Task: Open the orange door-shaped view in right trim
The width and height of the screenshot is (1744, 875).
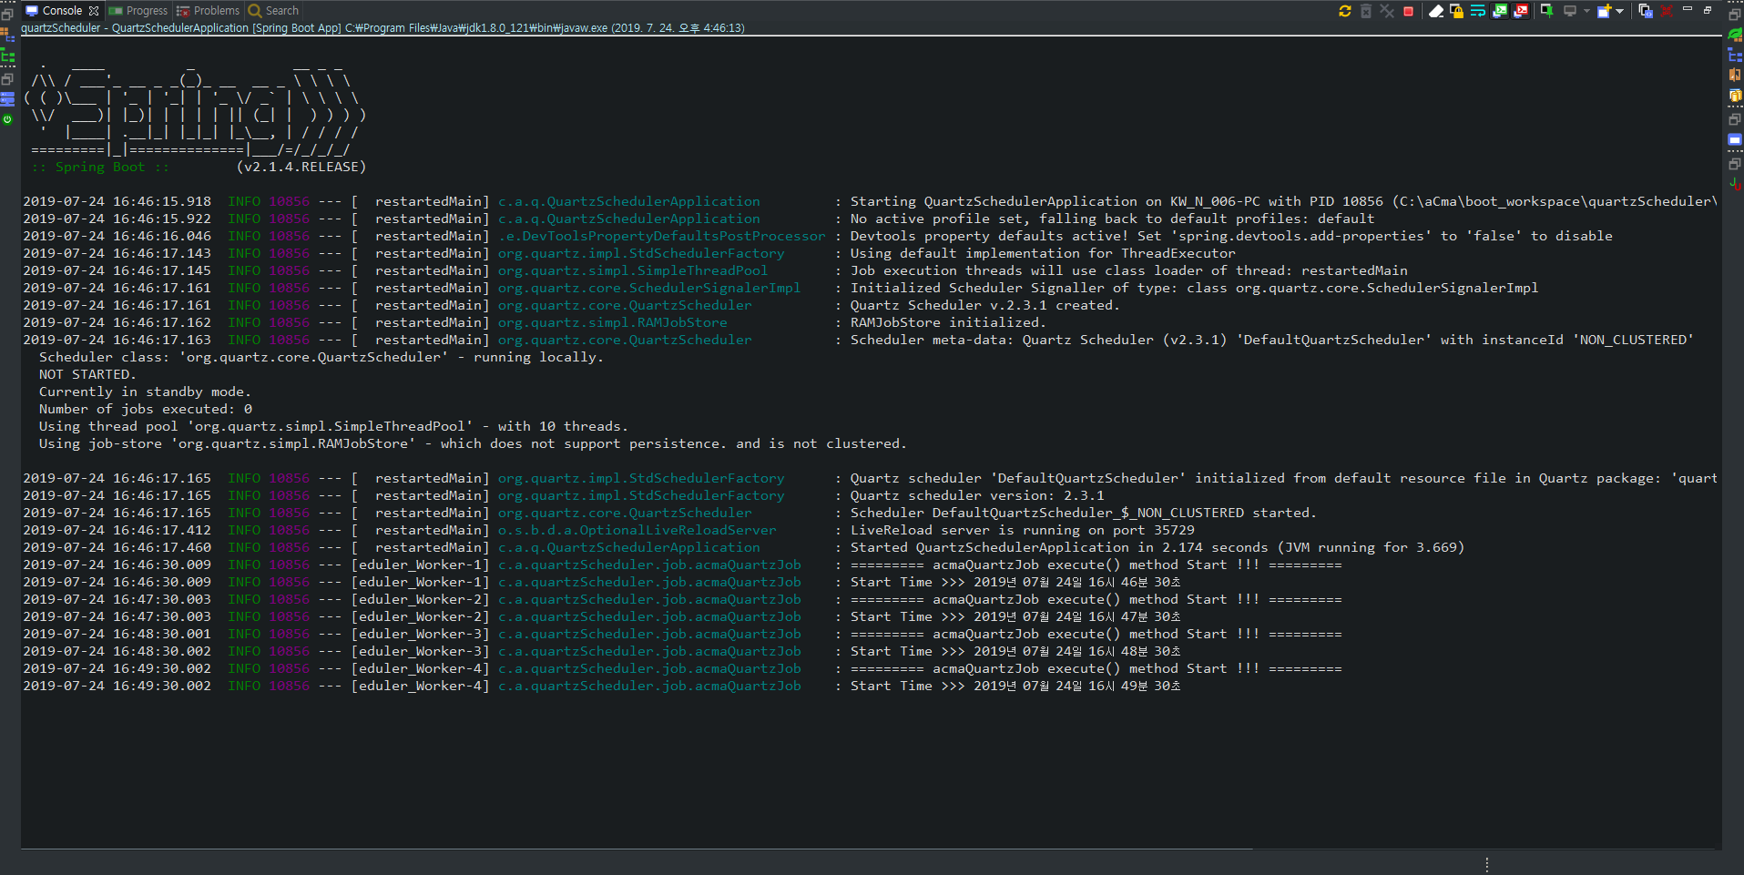Action: (1735, 76)
